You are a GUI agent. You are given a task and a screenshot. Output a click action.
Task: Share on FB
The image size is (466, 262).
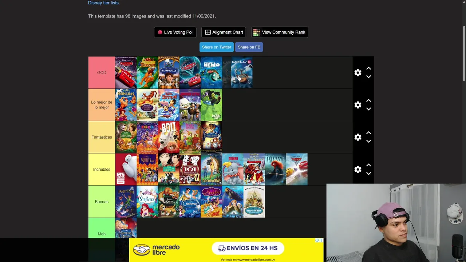click(249, 47)
